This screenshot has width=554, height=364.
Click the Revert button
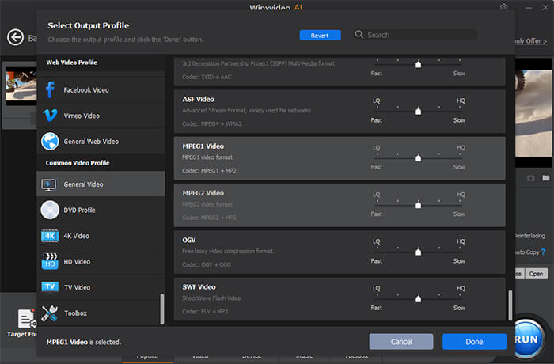click(320, 36)
